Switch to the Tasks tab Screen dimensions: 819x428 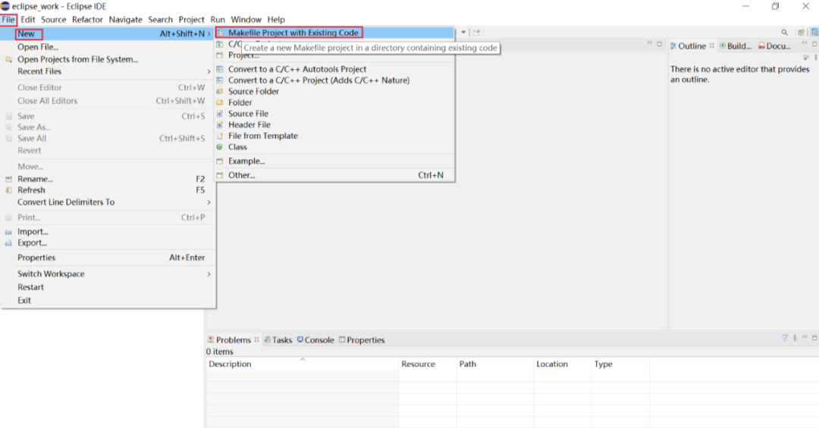tap(278, 340)
